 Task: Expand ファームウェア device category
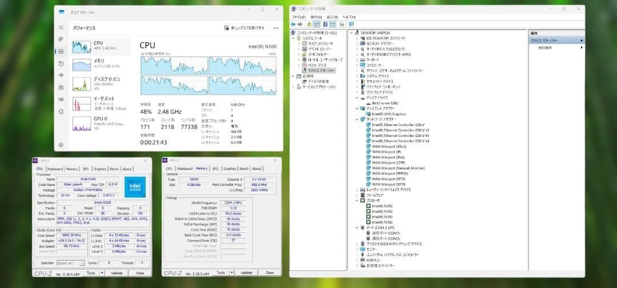(357, 195)
